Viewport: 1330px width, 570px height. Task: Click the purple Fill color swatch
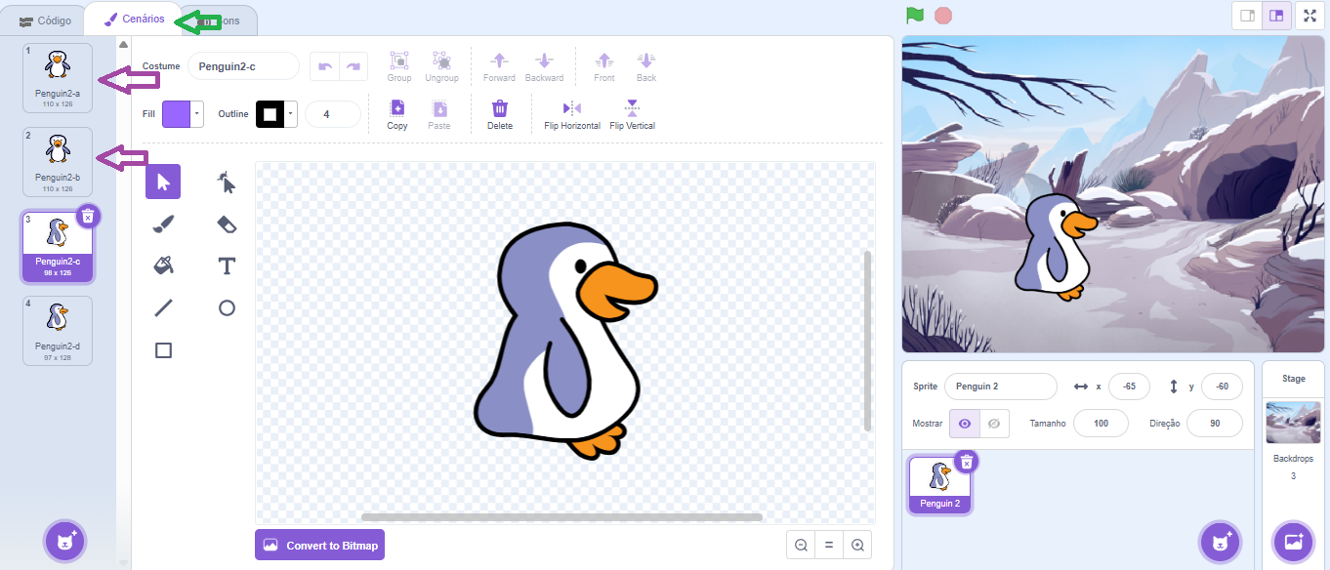pyautogui.click(x=176, y=114)
